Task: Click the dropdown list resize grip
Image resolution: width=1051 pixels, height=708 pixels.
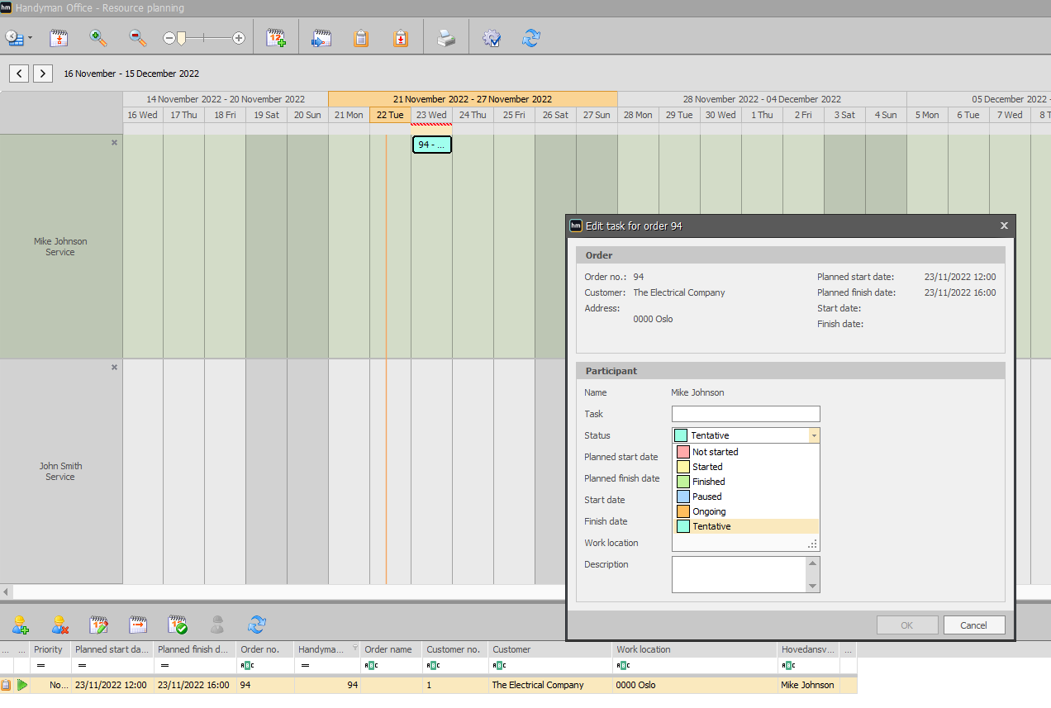Action: [813, 544]
